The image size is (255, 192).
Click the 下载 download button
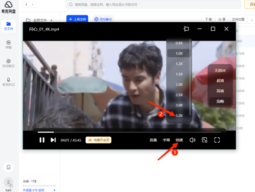[208, 19]
